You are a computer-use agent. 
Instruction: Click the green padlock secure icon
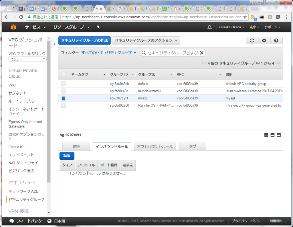(29, 17)
